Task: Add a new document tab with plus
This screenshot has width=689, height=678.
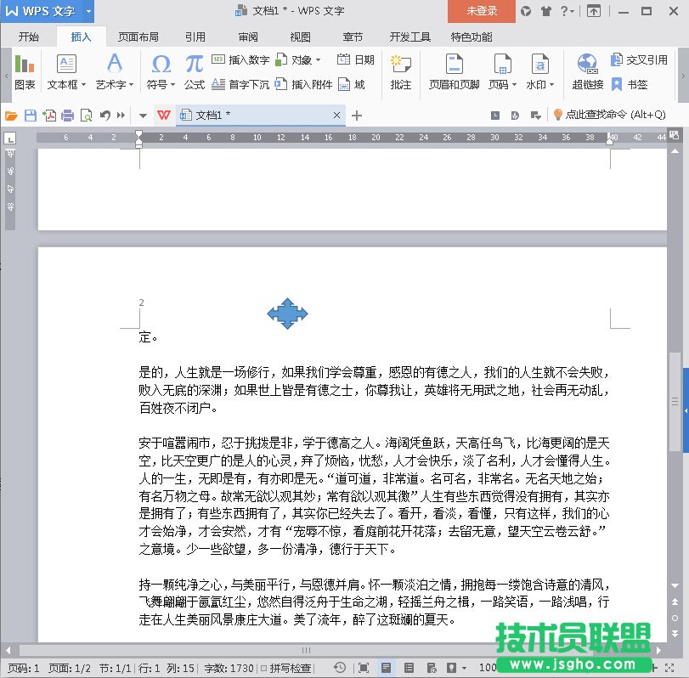Action: coord(357,116)
